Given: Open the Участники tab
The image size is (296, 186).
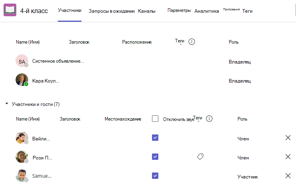Looking at the screenshot, I should [x=70, y=10].
